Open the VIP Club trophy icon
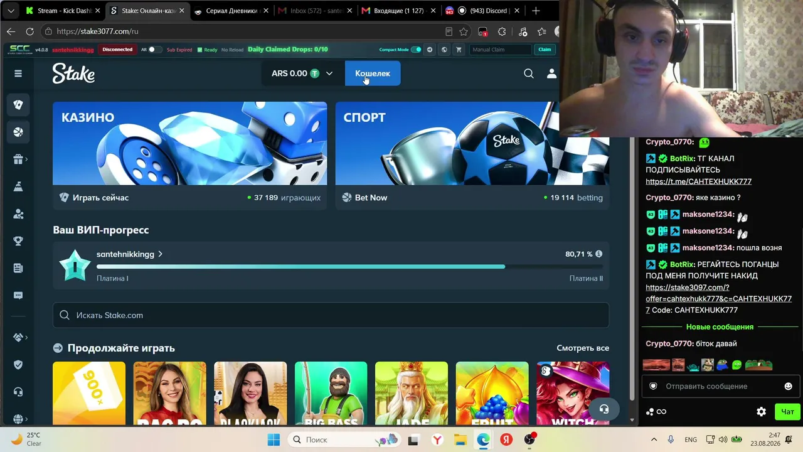Screen dimensions: 803x452 tap(18, 241)
